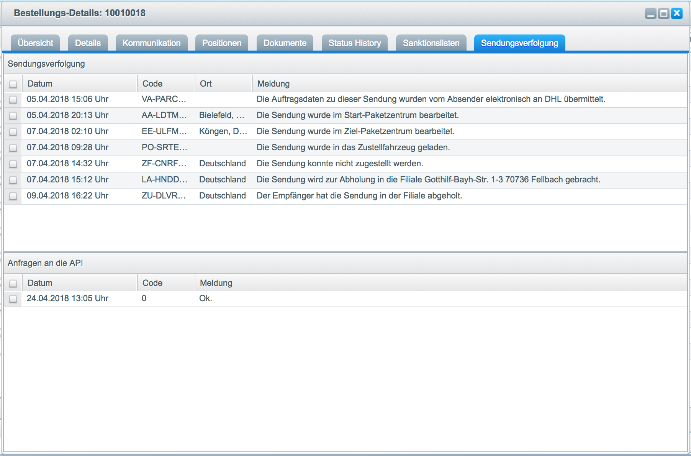
Task: Click message 'Die Sendung konnte nicht zugestellt werden.'
Action: [x=340, y=164]
